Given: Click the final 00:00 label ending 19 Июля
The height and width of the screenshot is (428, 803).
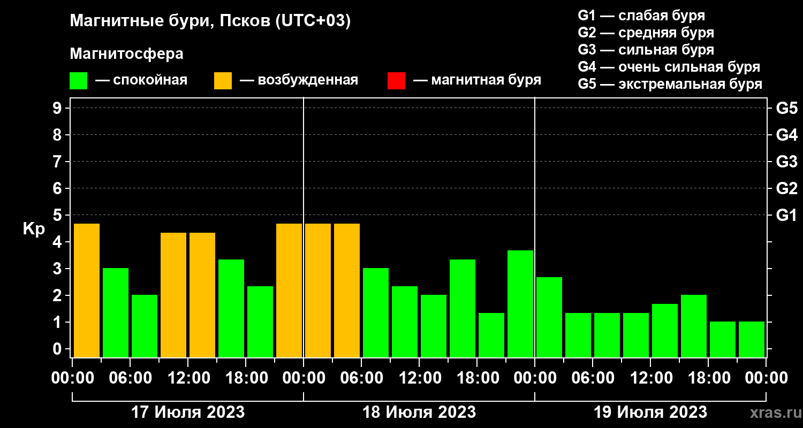Looking at the screenshot, I should (766, 378).
